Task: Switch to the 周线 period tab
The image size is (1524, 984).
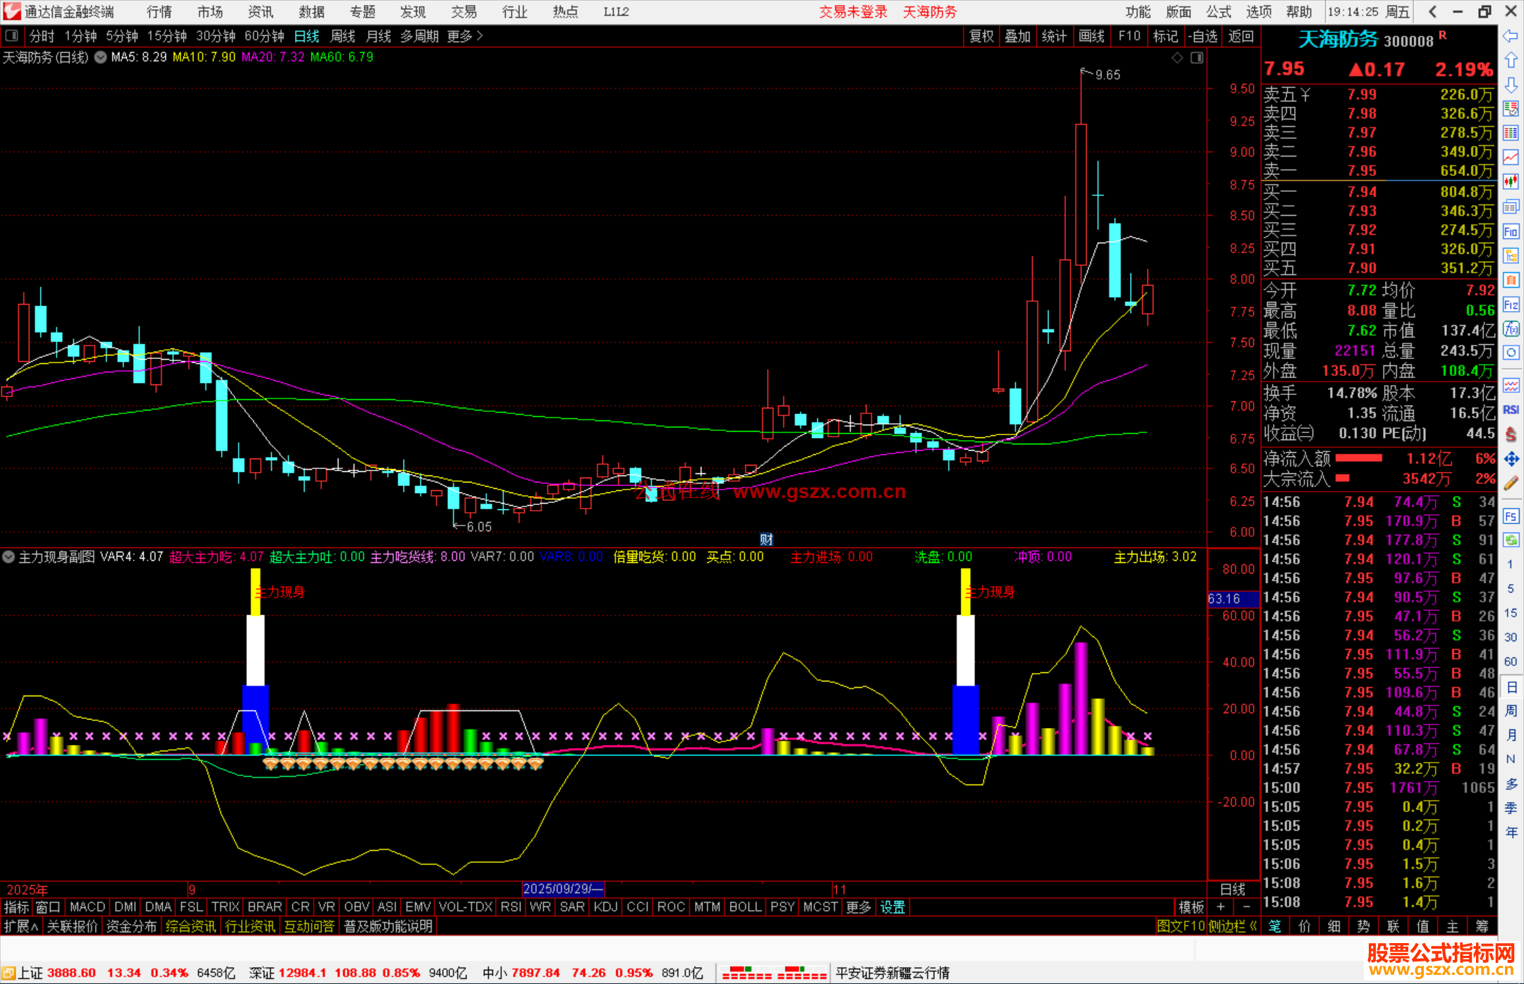Action: 343,36
